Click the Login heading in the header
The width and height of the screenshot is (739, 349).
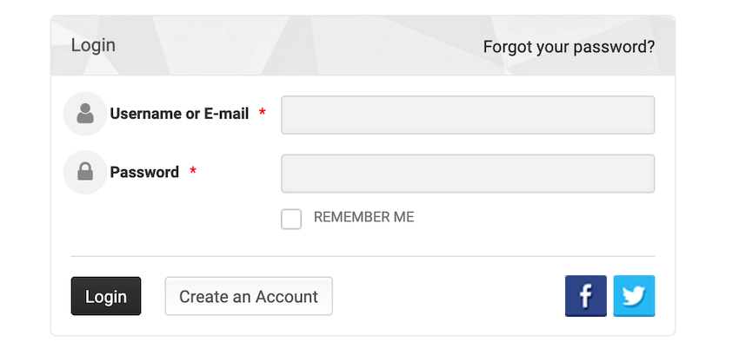pos(93,45)
